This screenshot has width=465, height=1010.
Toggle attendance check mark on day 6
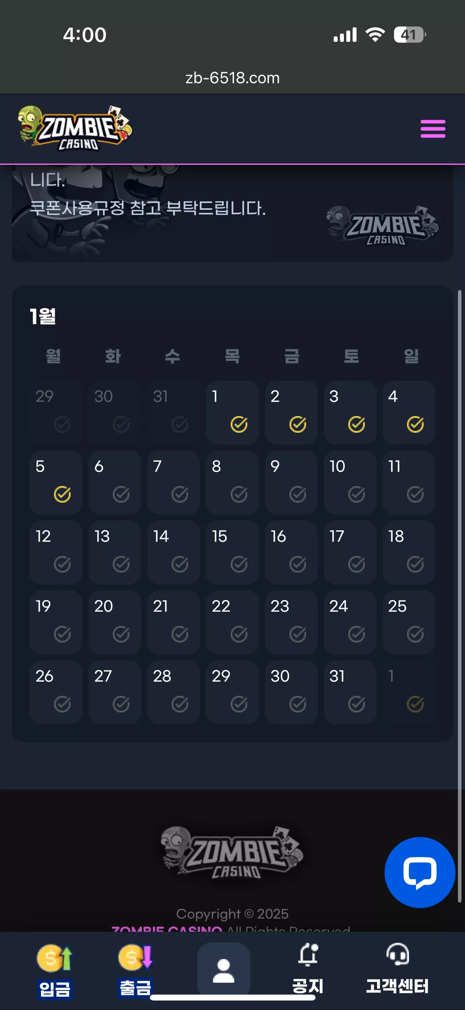pos(121,494)
